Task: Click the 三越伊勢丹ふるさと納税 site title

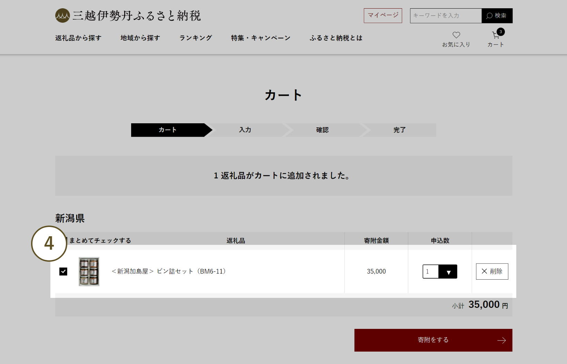Action: pos(137,16)
